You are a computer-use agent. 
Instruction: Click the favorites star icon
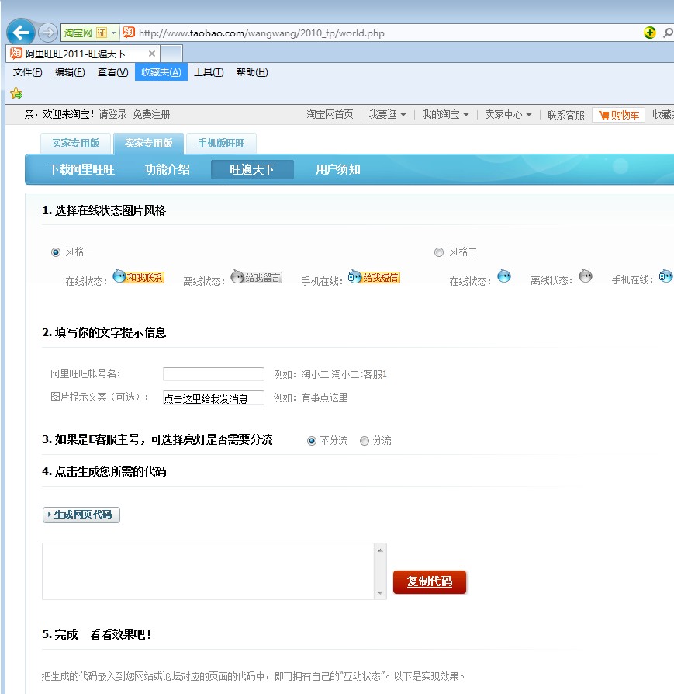(x=16, y=93)
